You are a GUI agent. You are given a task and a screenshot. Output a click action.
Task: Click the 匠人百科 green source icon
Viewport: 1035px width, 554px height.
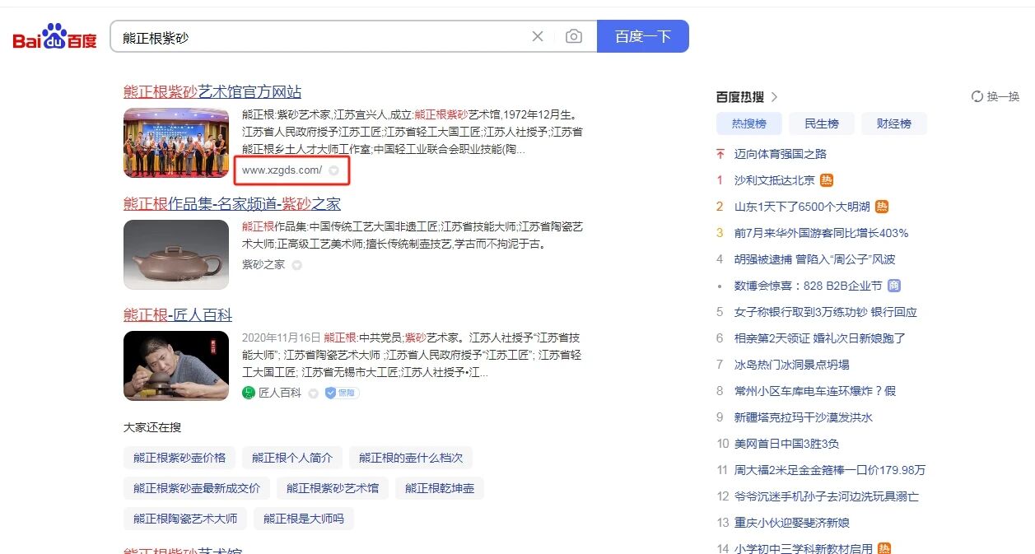(x=249, y=393)
